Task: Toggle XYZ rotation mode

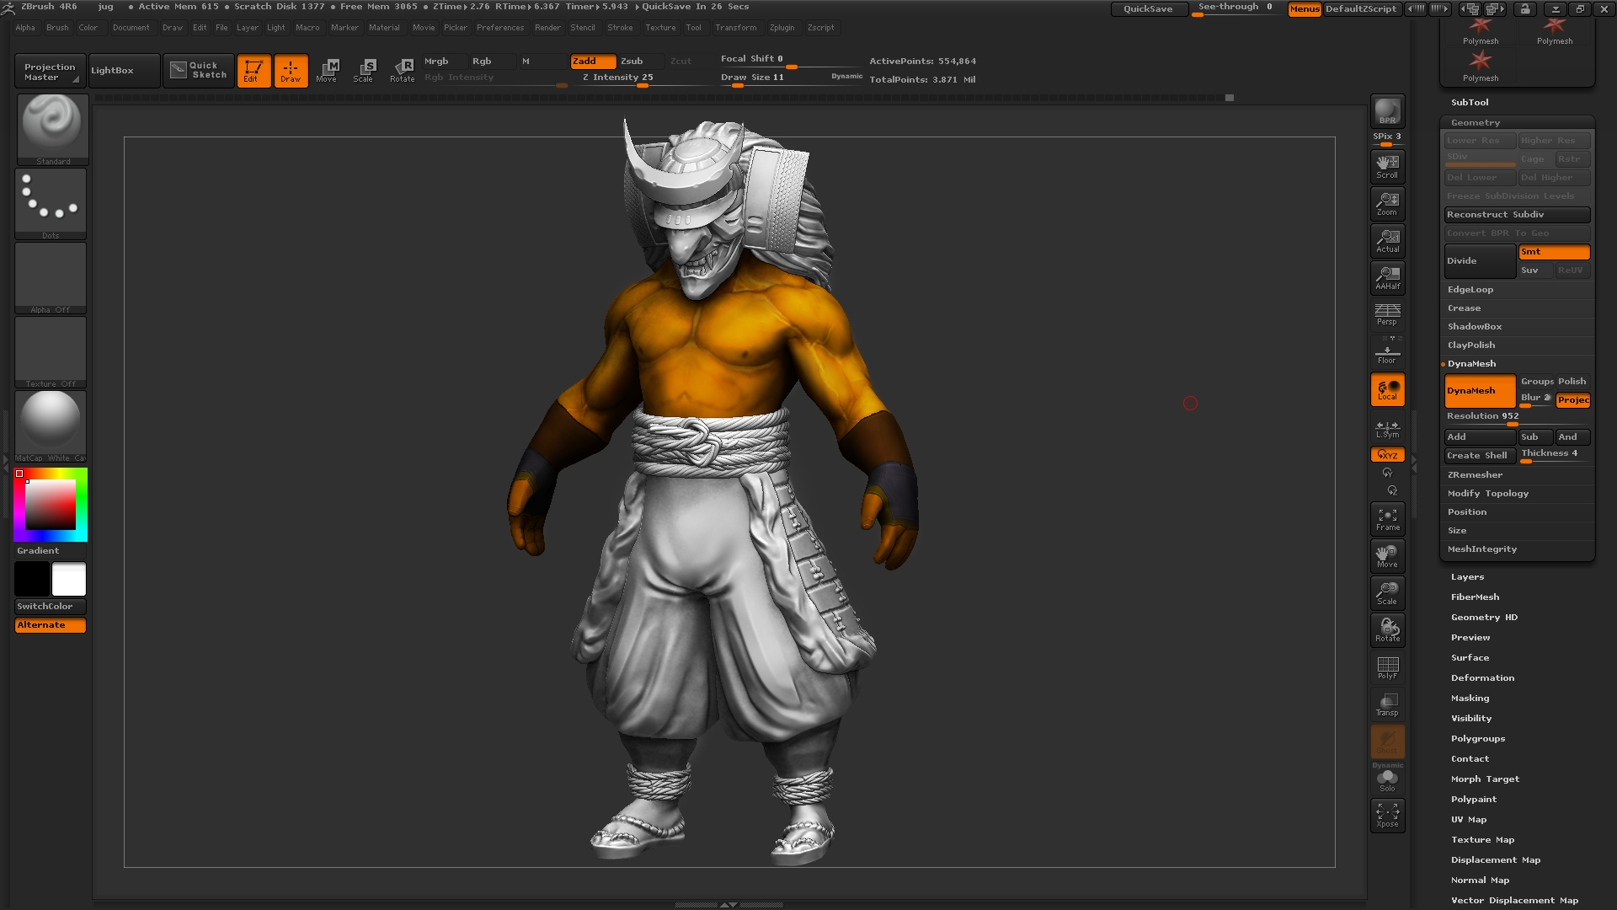Action: pyautogui.click(x=1387, y=455)
